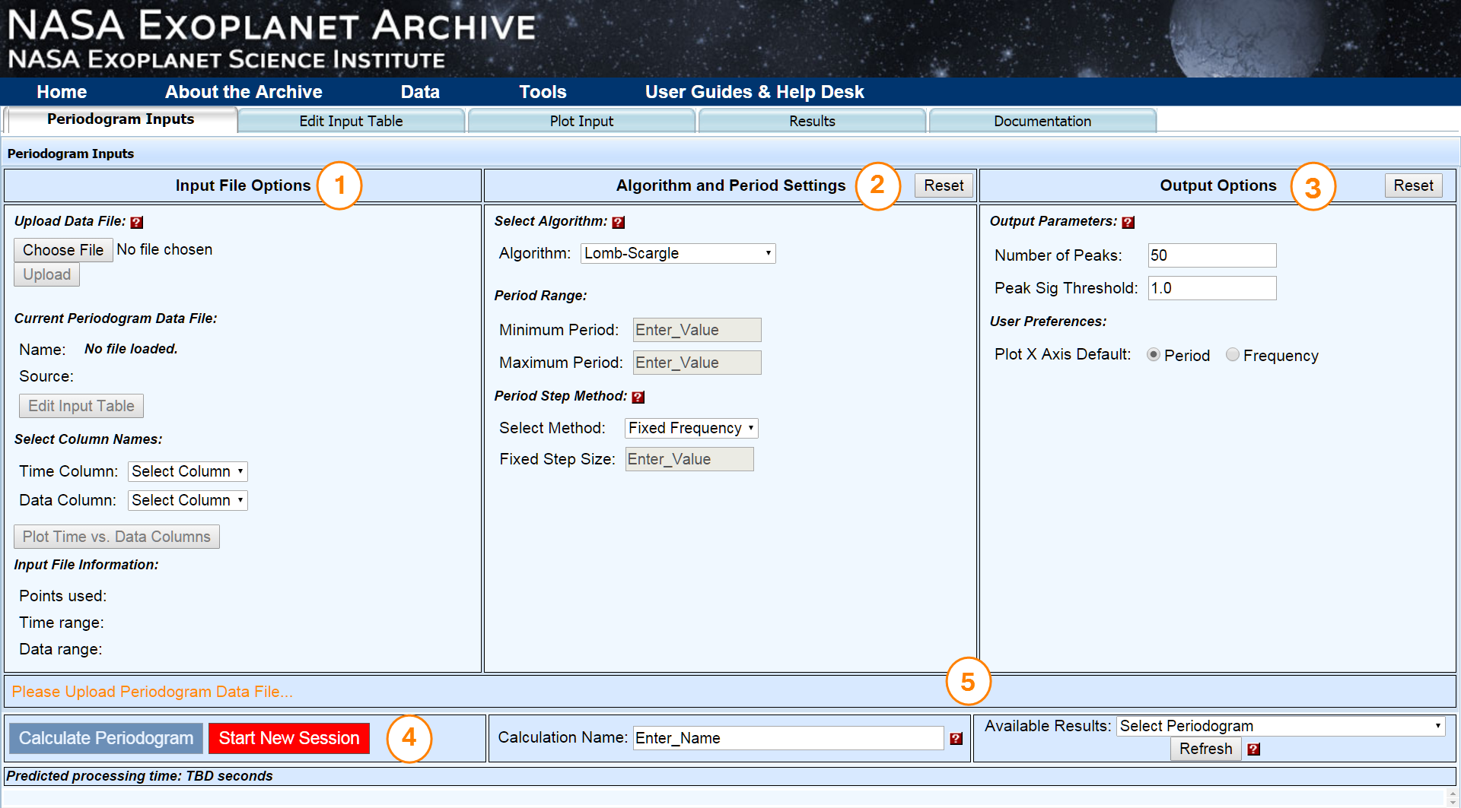1461x808 pixels.
Task: Refresh the available results list
Action: [1205, 749]
